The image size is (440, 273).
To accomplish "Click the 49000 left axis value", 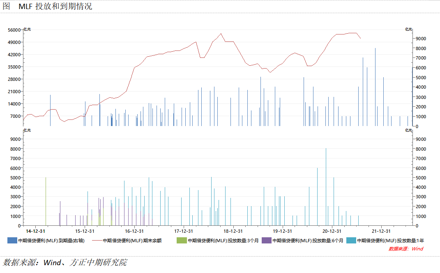I will pyautogui.click(x=14, y=42).
